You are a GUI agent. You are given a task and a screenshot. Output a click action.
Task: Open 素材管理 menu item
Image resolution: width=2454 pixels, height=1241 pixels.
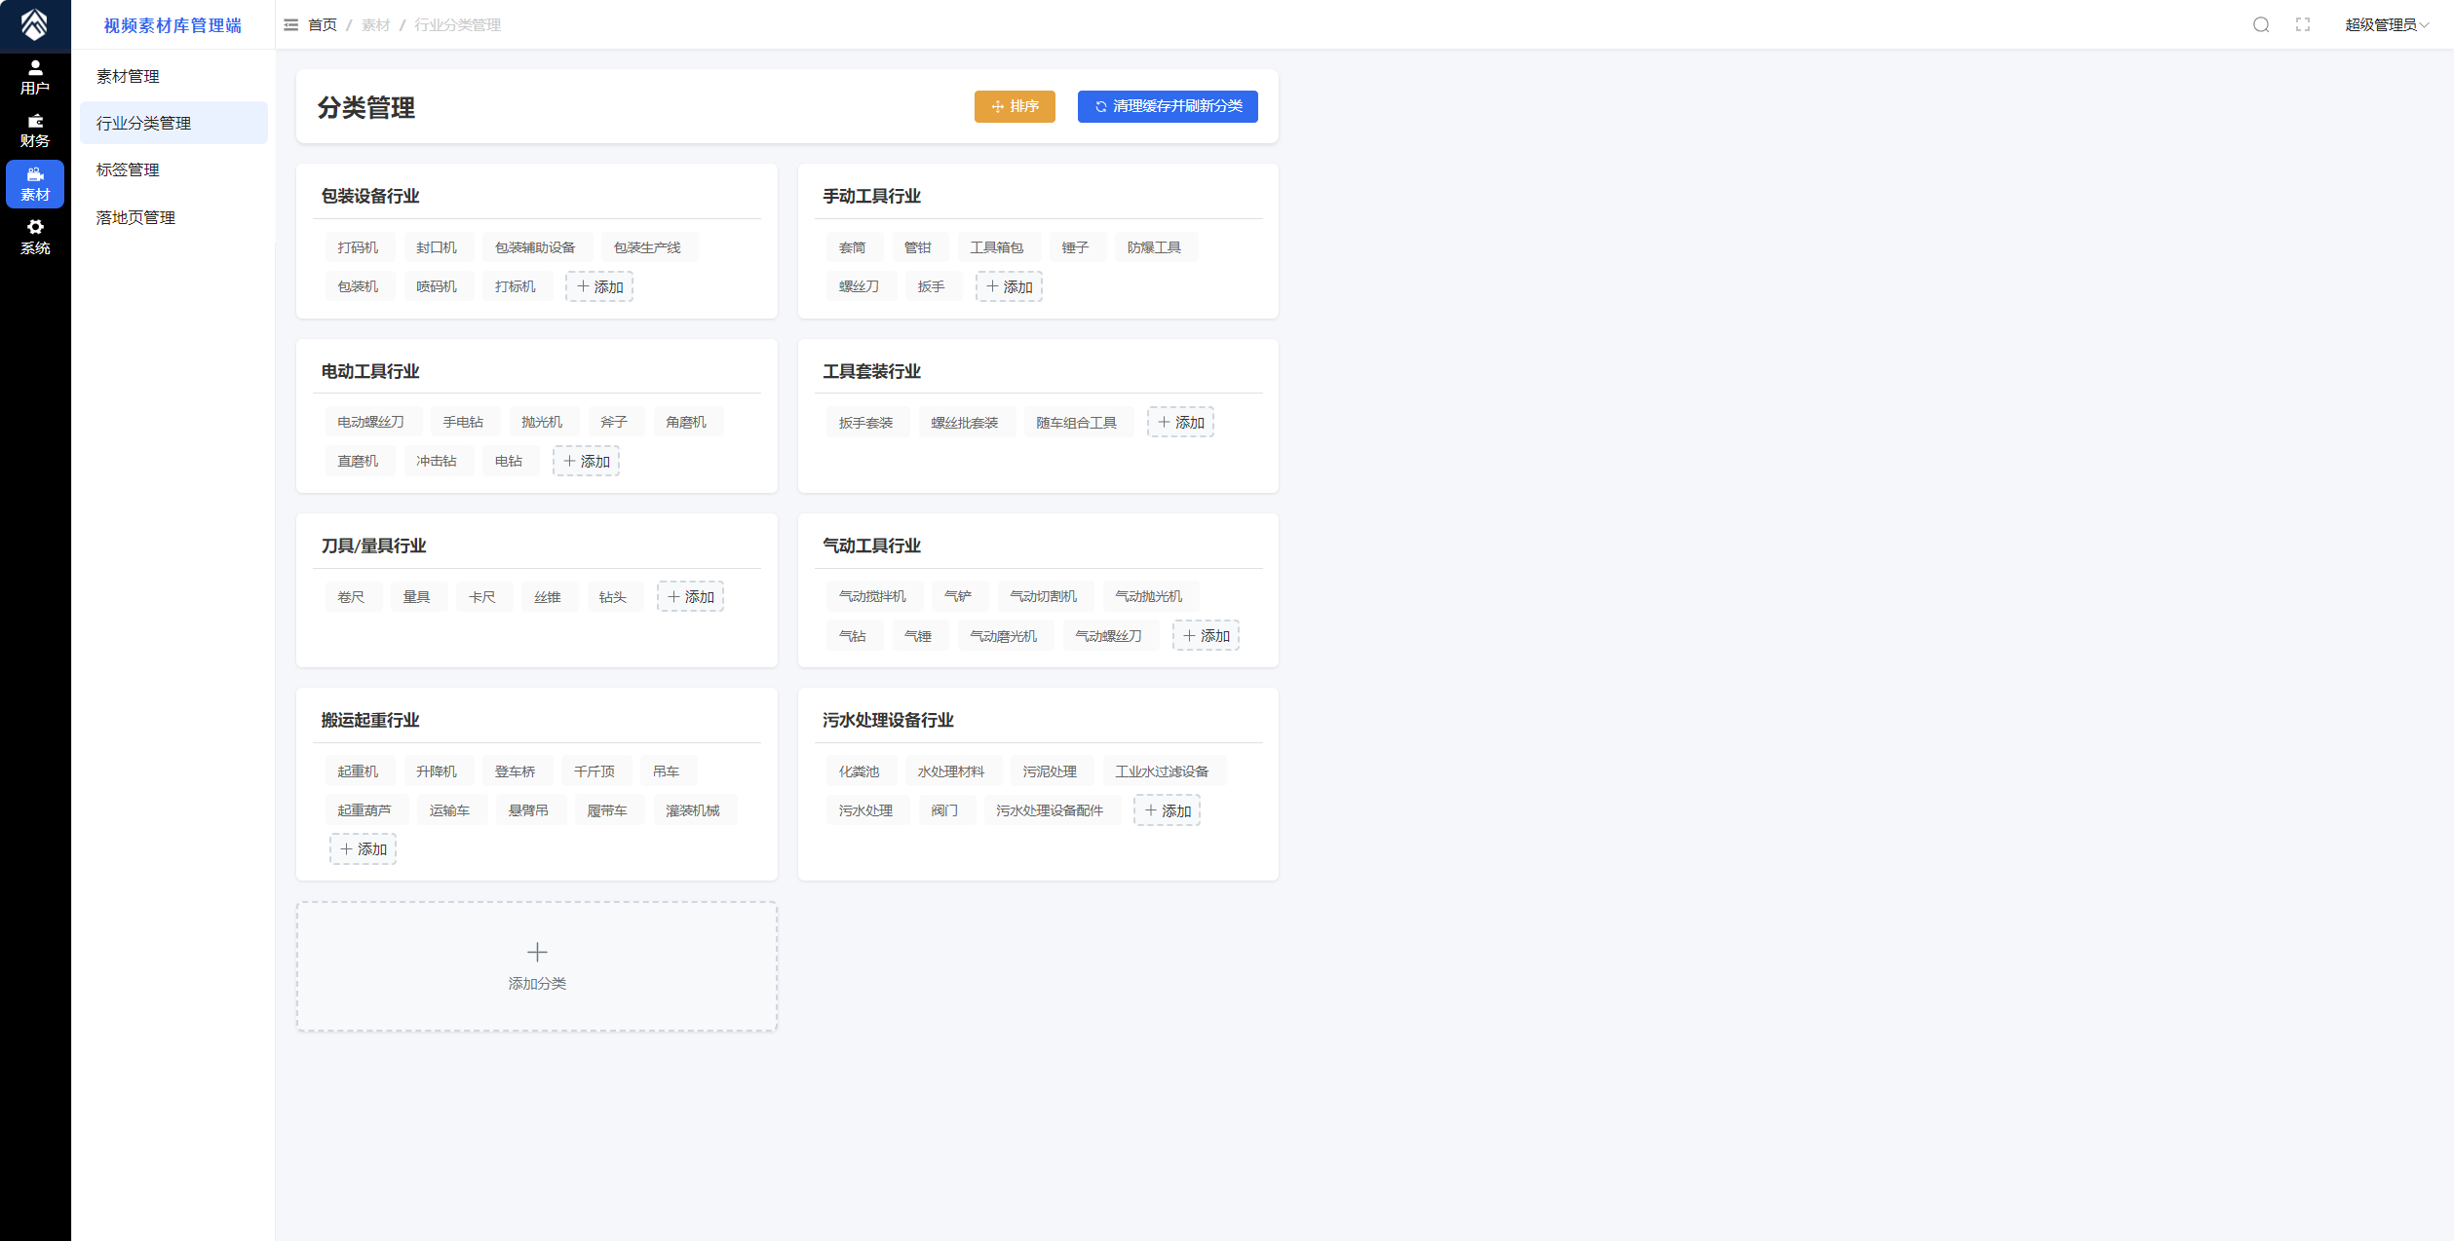128,76
